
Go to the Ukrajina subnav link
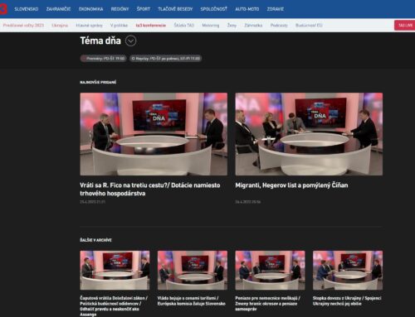tap(60, 26)
